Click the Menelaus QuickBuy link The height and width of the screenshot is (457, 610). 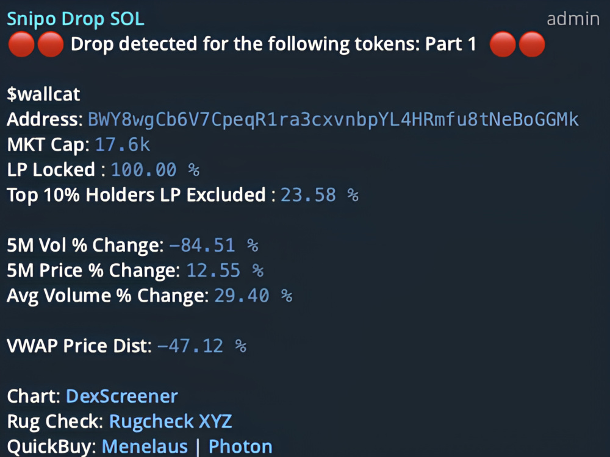click(145, 446)
